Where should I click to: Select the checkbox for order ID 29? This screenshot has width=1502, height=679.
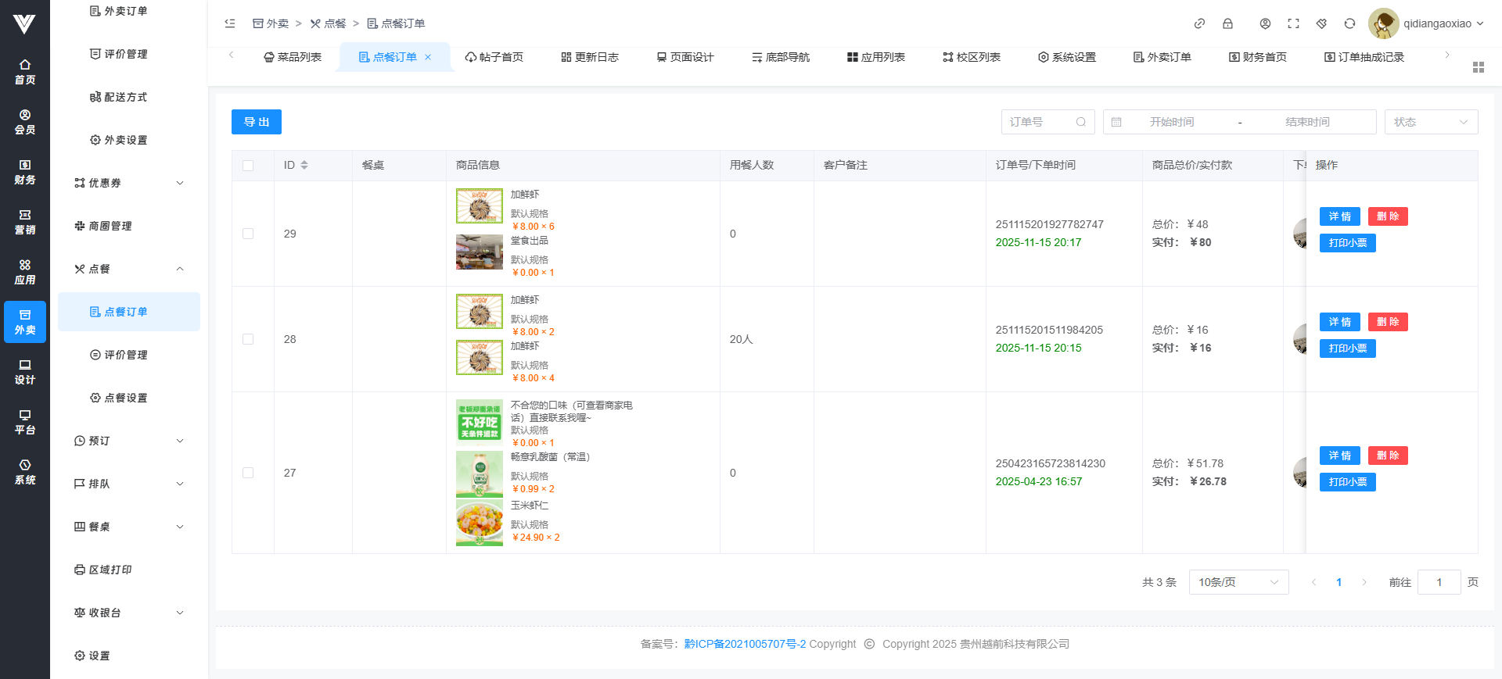coord(248,234)
